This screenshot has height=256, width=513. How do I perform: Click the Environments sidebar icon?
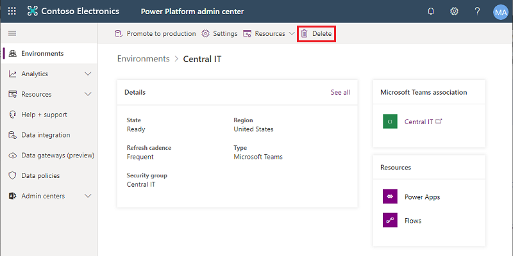tap(13, 54)
